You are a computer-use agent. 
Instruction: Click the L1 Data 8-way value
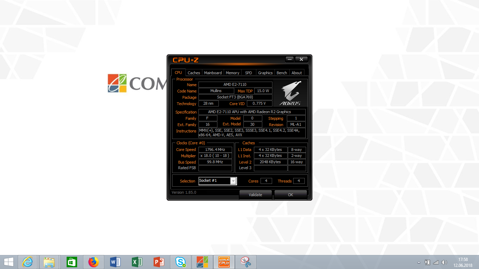point(297,150)
